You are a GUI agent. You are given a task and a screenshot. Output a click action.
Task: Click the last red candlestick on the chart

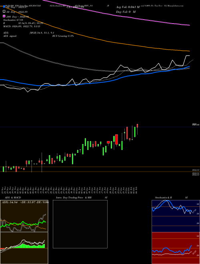click(x=138, y=126)
